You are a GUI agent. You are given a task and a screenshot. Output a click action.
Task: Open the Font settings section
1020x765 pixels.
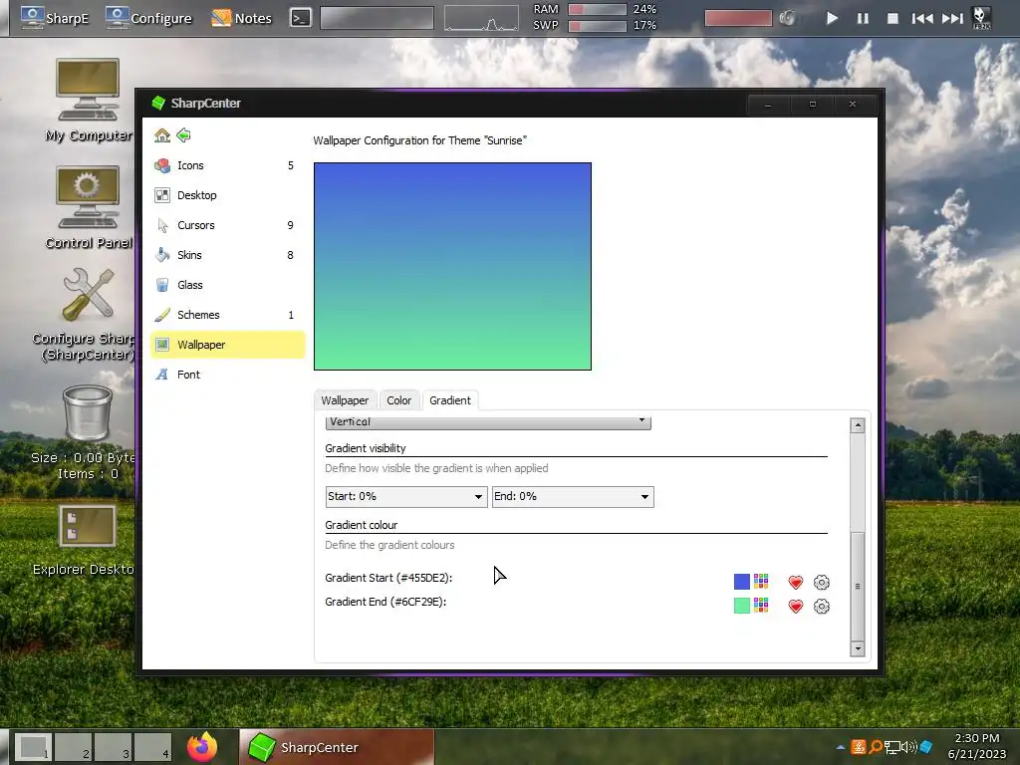coord(227,375)
